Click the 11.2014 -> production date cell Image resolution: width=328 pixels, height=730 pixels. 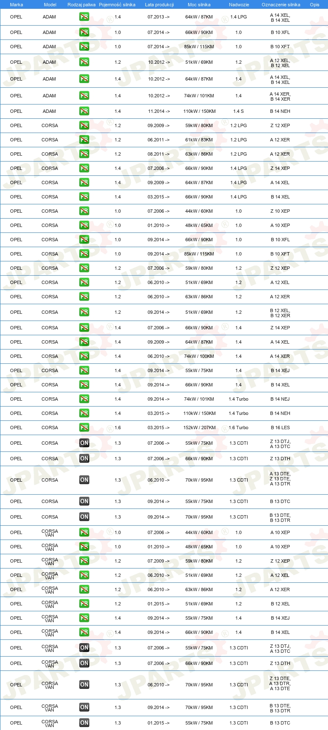pos(159,111)
